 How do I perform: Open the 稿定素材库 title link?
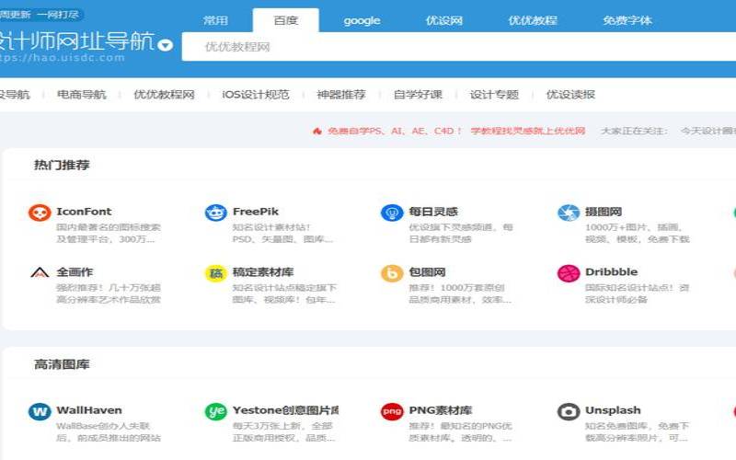pyautogui.click(x=263, y=271)
